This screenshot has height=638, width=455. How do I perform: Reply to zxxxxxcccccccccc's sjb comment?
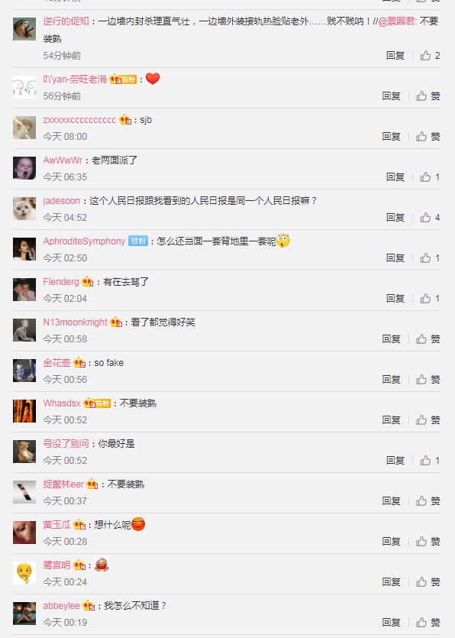click(x=391, y=136)
